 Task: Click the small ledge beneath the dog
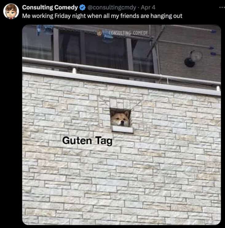(x=123, y=129)
